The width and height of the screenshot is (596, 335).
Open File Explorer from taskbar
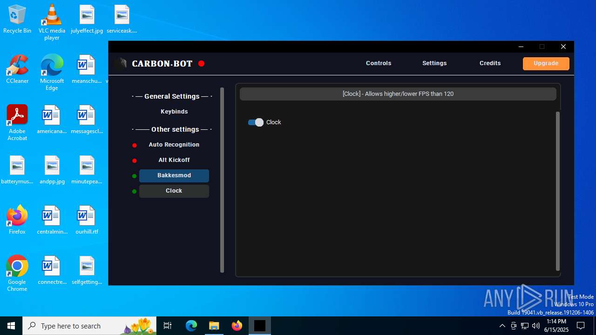pyautogui.click(x=214, y=326)
